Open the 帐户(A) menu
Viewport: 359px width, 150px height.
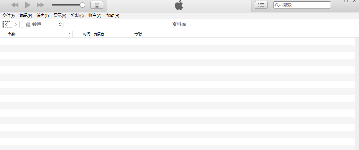pos(95,15)
